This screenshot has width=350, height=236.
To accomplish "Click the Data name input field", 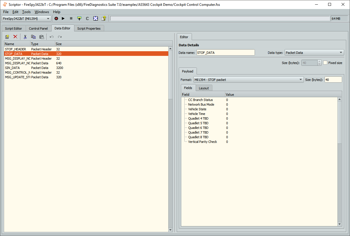I will point(225,53).
